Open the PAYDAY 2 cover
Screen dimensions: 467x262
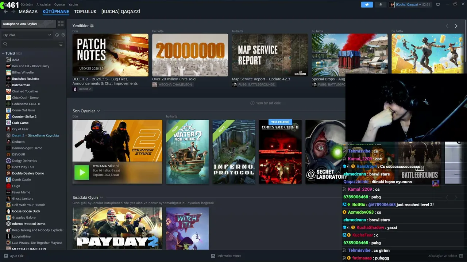117,229
